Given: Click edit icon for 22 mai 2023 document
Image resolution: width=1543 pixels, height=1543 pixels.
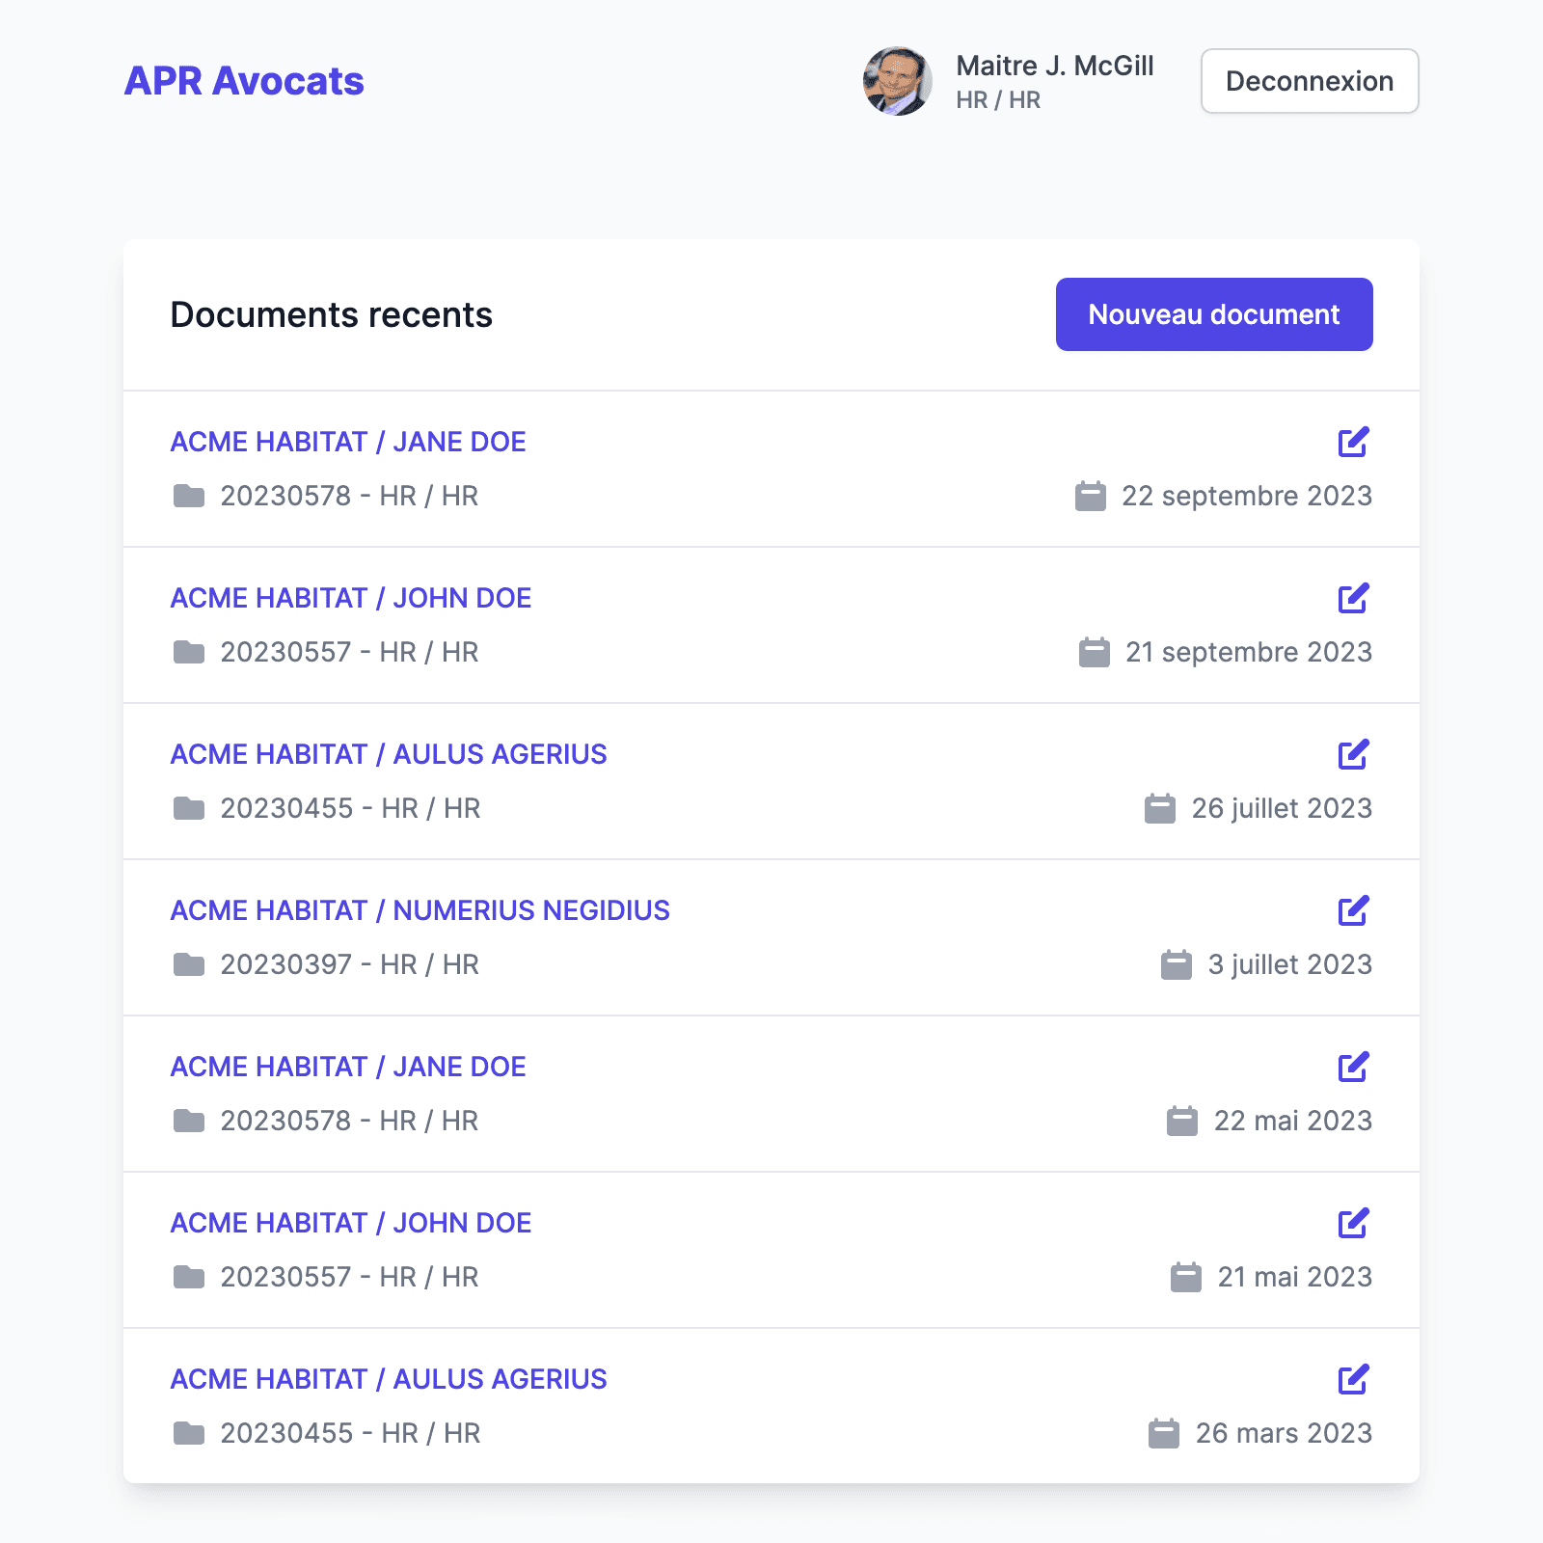Looking at the screenshot, I should click(1353, 1067).
